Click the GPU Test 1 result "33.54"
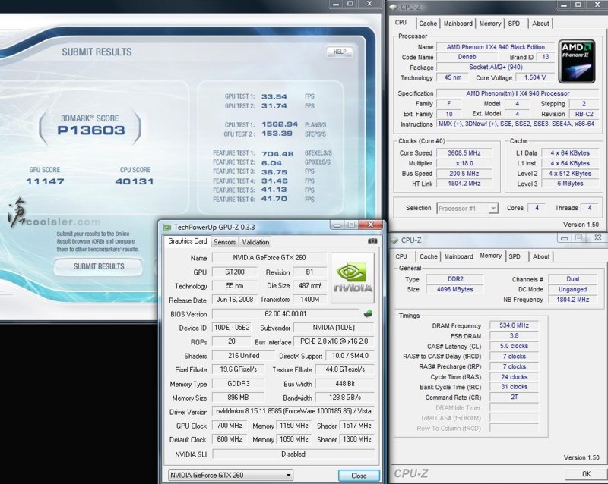The height and width of the screenshot is (484, 608). (274, 97)
